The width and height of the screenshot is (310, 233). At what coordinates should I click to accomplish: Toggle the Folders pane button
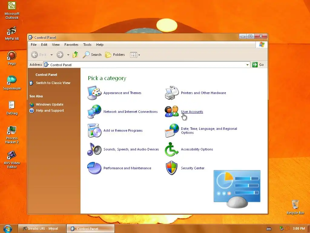tap(115, 55)
